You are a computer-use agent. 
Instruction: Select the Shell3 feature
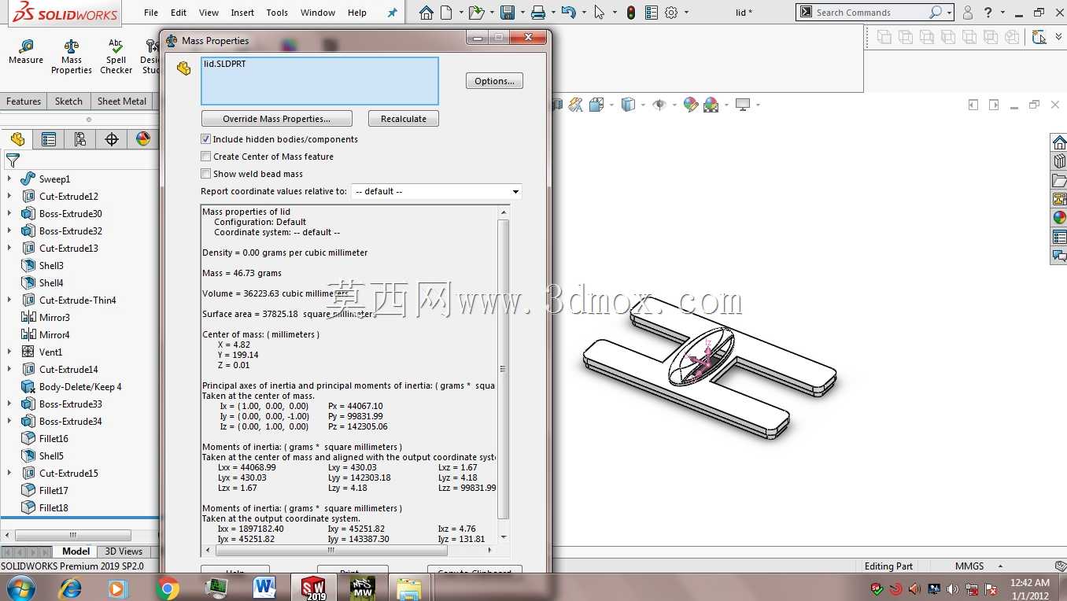pos(51,266)
